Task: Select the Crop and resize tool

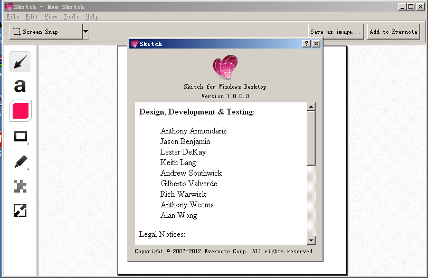Action: click(20, 210)
